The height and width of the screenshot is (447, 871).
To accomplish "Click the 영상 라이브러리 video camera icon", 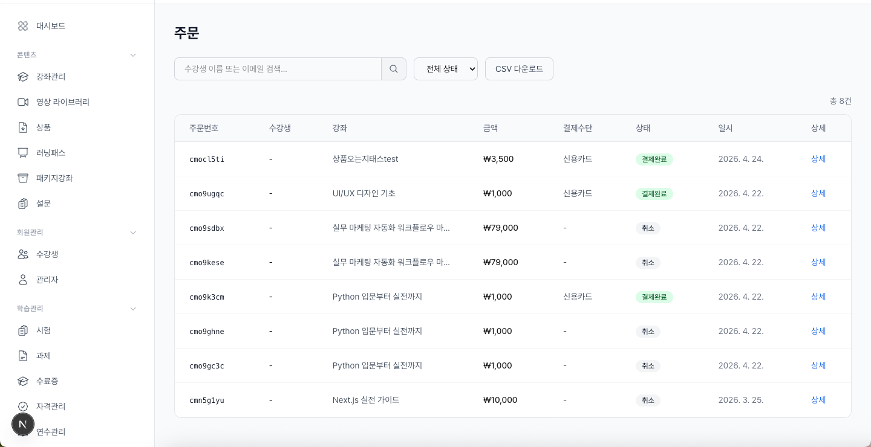I will tap(23, 102).
